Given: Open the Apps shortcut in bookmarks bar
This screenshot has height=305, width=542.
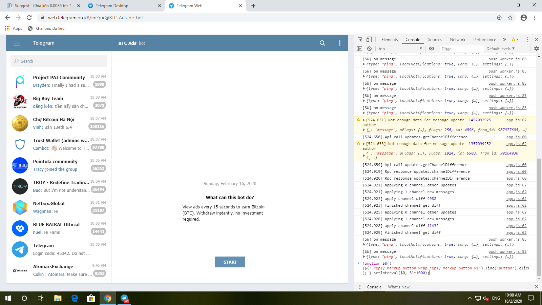Looking at the screenshot, I should pos(14,28).
